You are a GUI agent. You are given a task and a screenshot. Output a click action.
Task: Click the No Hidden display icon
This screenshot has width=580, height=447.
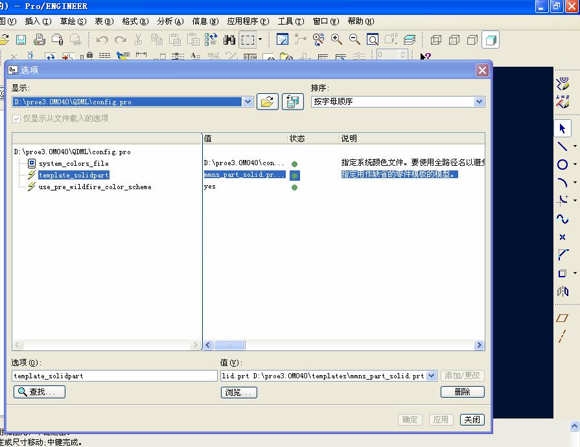click(472, 40)
